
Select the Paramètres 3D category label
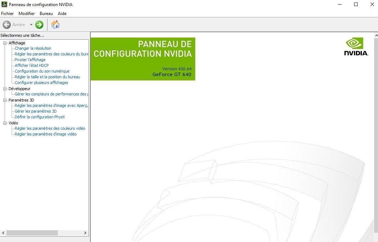(21, 100)
